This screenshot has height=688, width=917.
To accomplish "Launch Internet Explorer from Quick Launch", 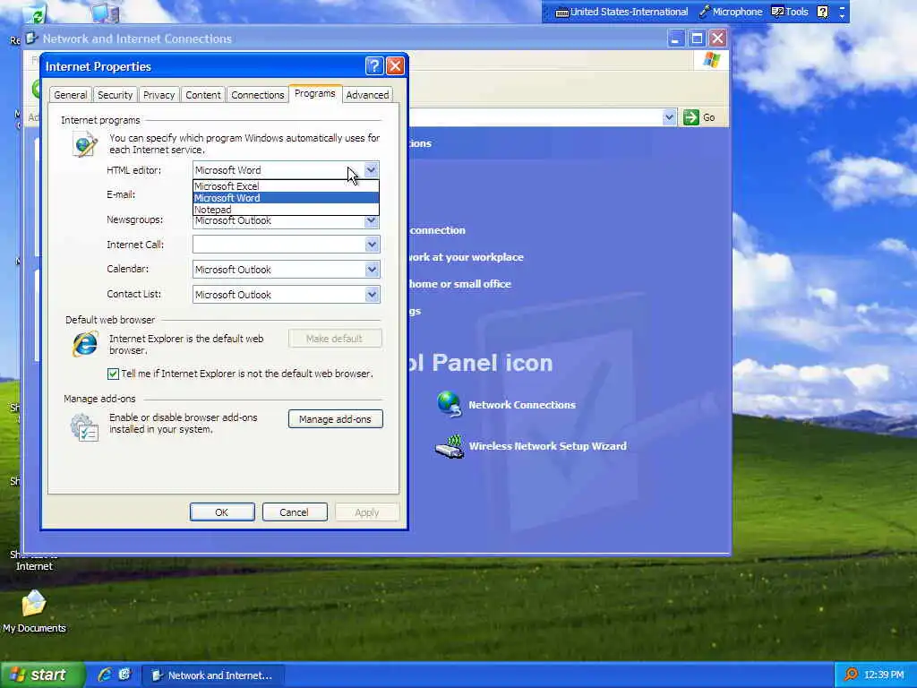I will (105, 675).
